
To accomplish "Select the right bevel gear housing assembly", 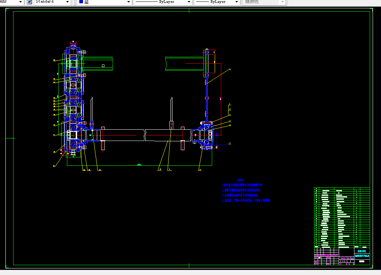I will click(x=205, y=135).
